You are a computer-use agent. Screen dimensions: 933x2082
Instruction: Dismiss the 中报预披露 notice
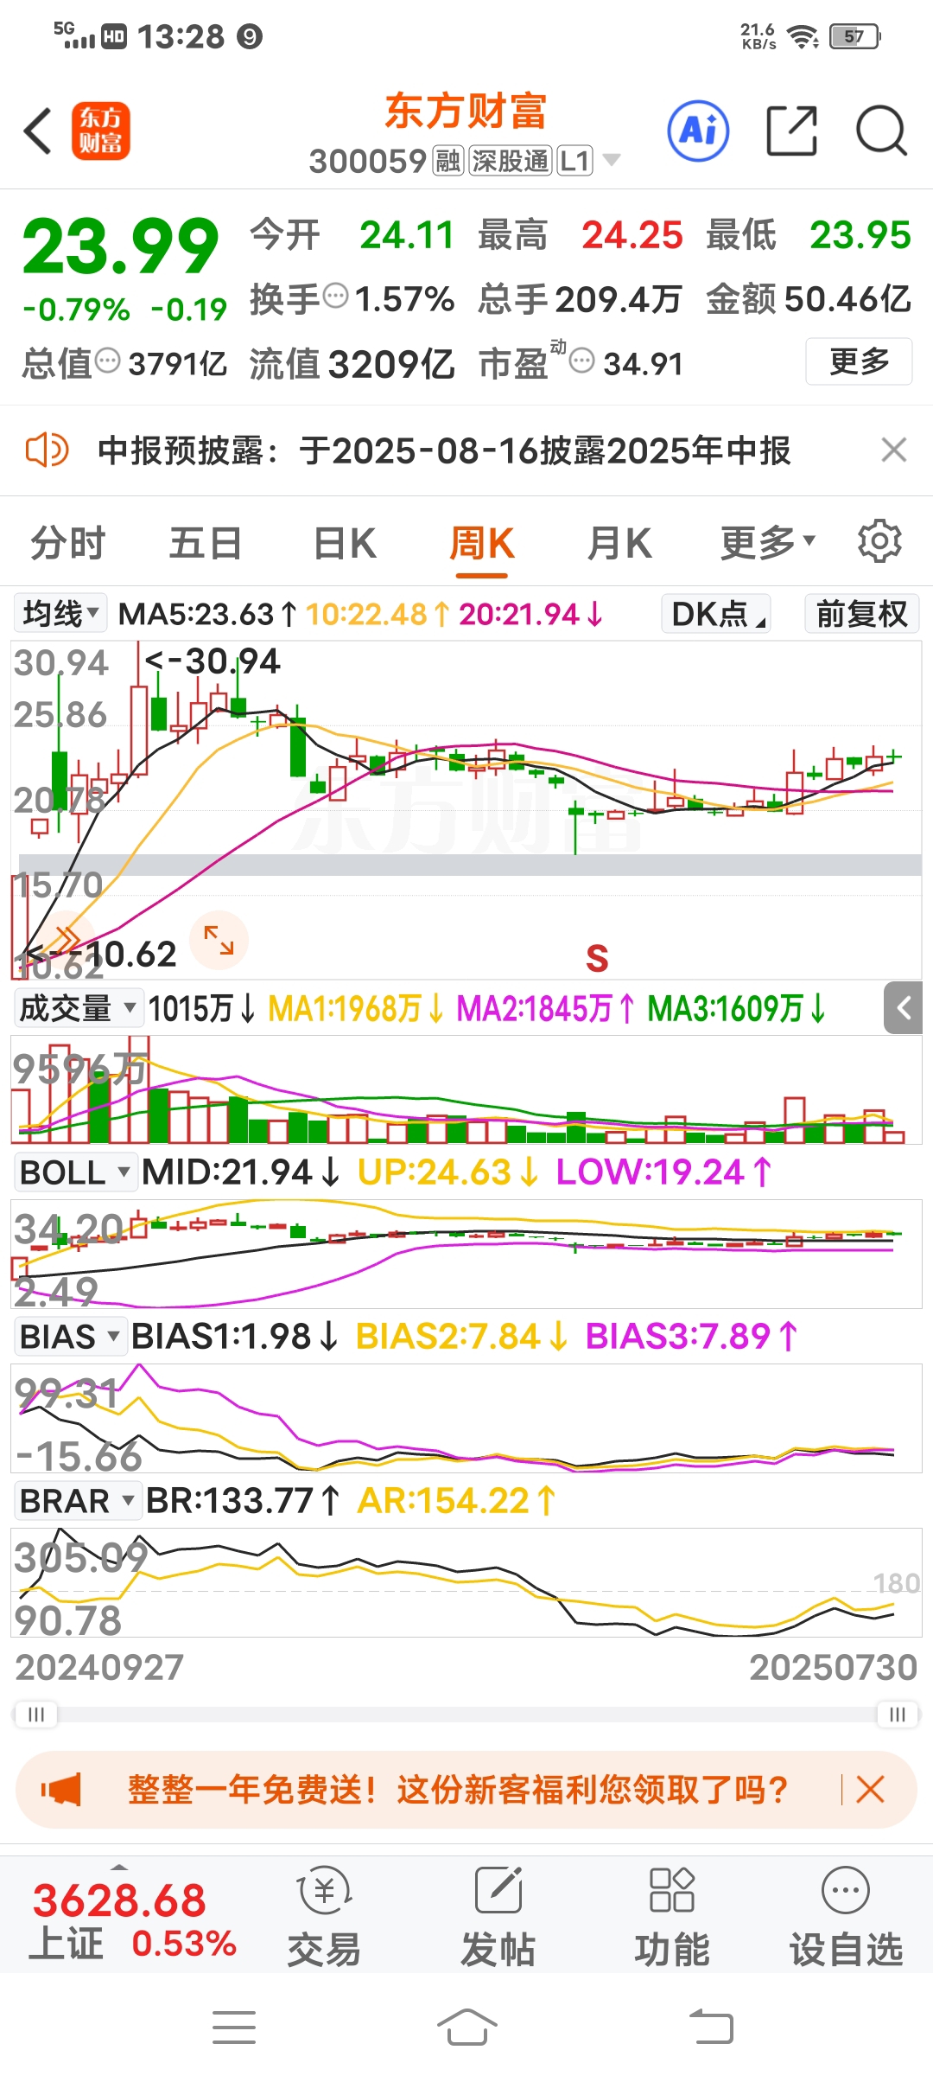(x=893, y=450)
